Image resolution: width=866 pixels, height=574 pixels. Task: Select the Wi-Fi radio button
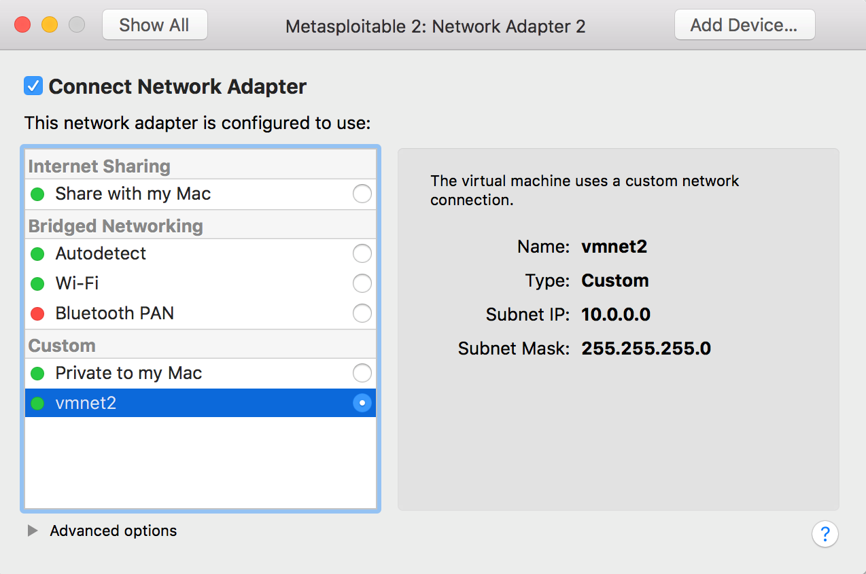coord(362,283)
